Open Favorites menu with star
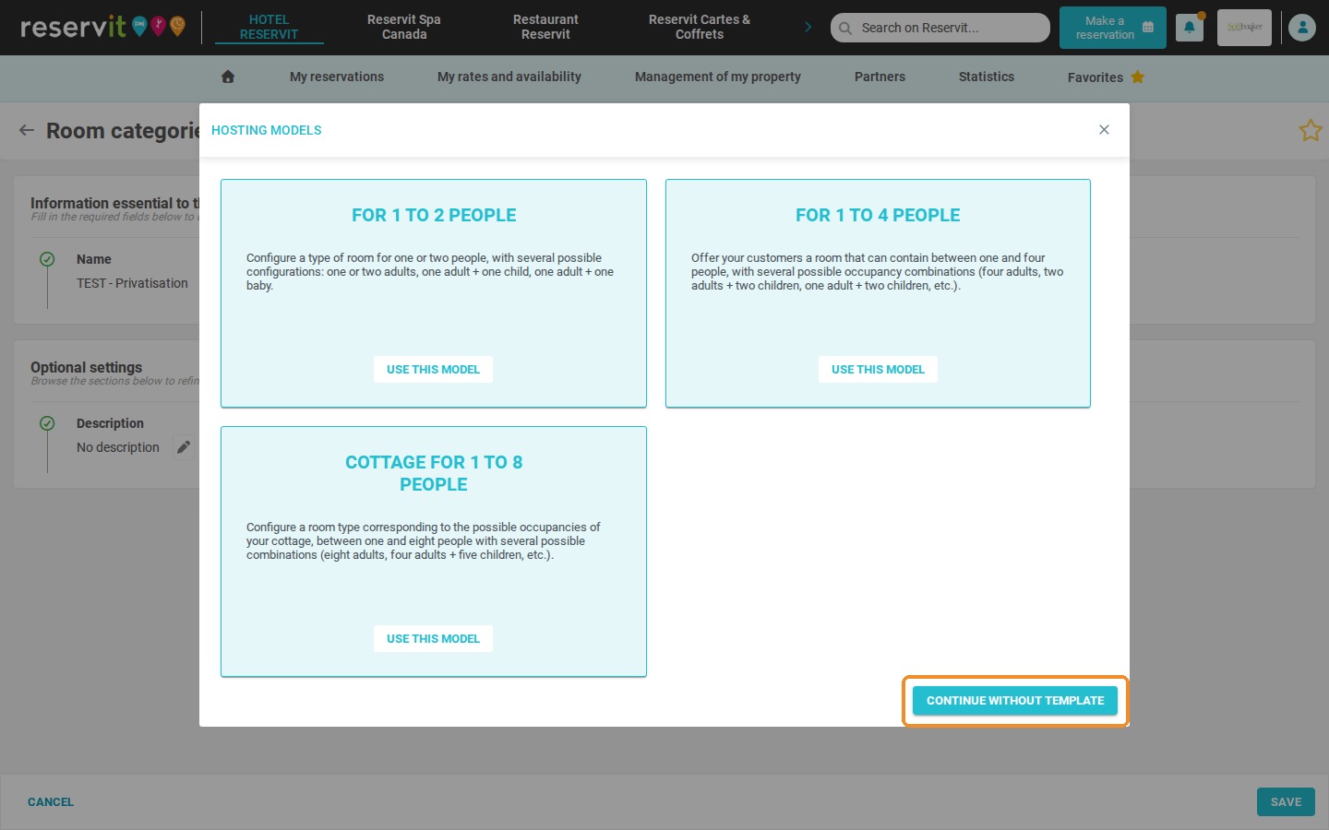Screen dimensions: 1329x830 coord(1106,77)
